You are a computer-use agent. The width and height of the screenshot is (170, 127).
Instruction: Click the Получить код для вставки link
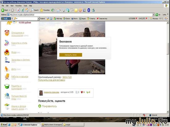(52, 80)
